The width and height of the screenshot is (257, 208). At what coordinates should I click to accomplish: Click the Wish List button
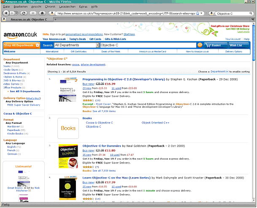pyautogui.click(x=239, y=45)
